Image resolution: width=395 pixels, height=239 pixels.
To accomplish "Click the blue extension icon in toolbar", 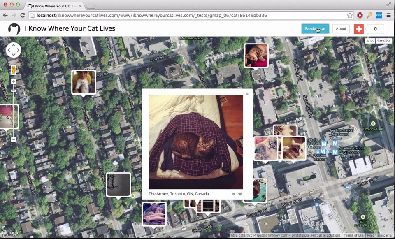I will coord(379,15).
